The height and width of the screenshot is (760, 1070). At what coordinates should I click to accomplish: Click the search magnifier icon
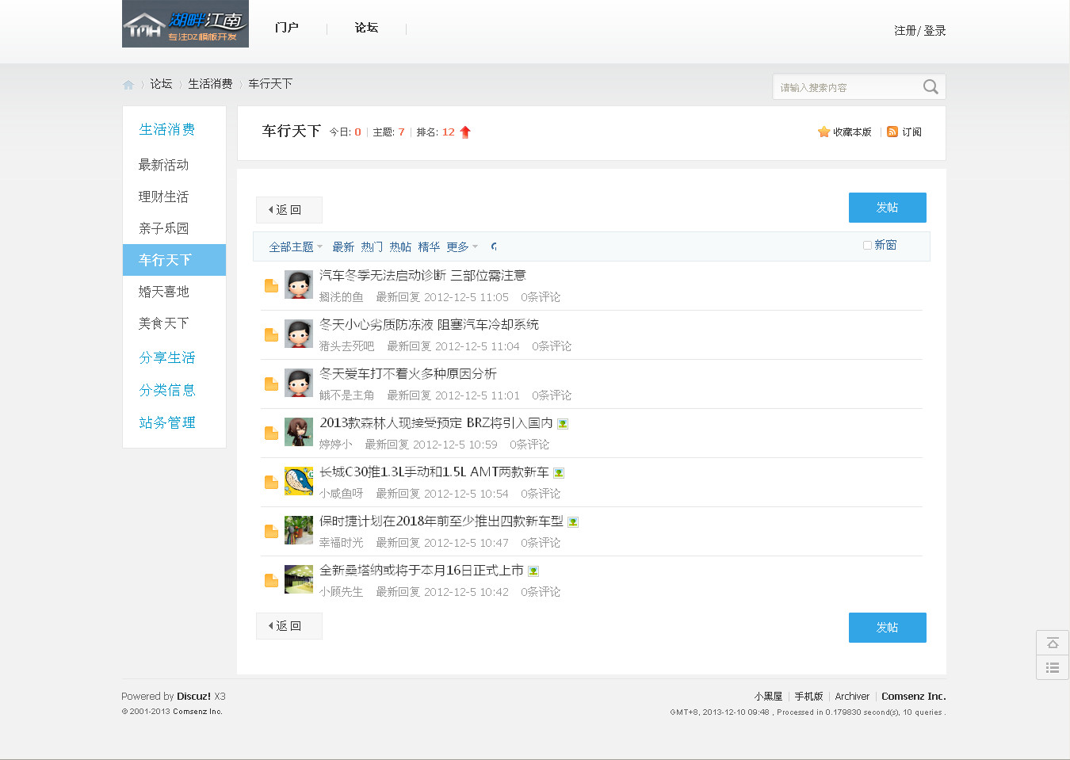[931, 87]
